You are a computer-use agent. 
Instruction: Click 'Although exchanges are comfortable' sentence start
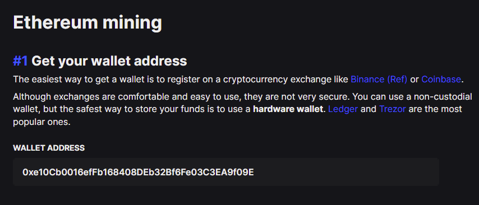(90, 97)
